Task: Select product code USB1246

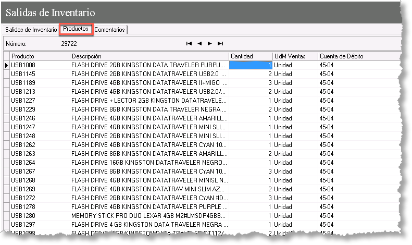Action: tap(23, 118)
